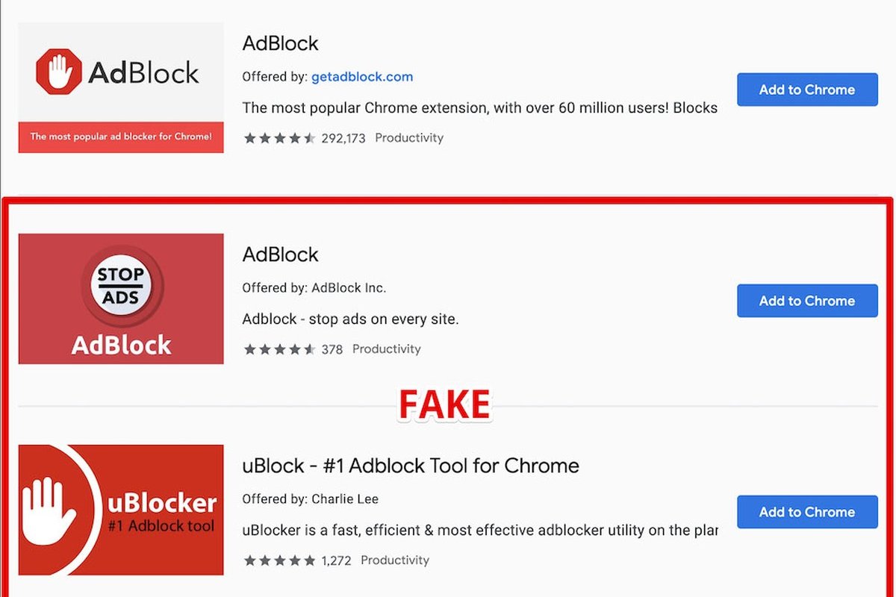Click the Productivity category beside 1,272

pyautogui.click(x=395, y=560)
